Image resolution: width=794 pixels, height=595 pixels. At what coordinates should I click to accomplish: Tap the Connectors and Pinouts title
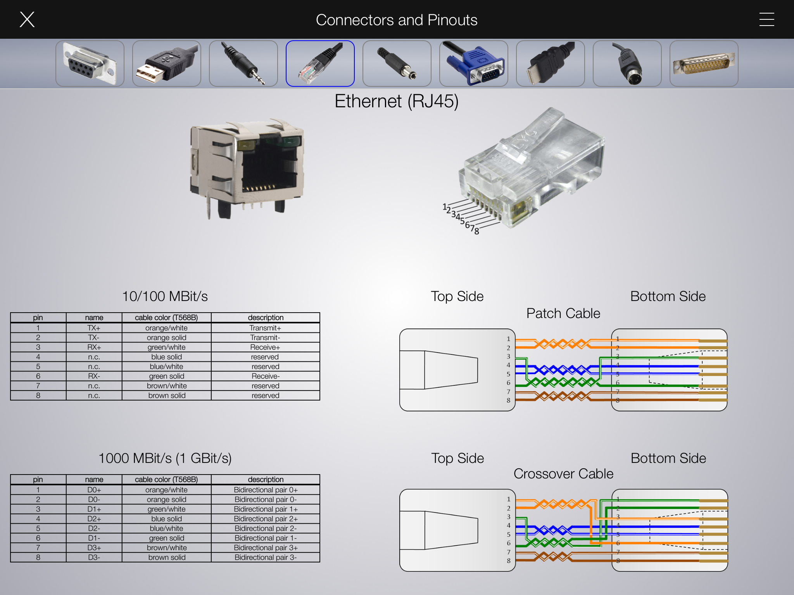click(397, 20)
